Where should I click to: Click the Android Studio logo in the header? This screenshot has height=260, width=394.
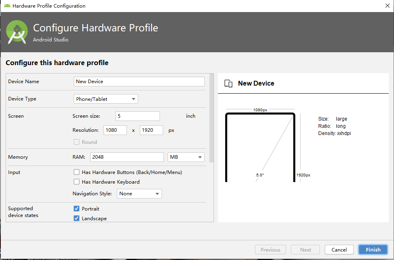[x=17, y=32]
